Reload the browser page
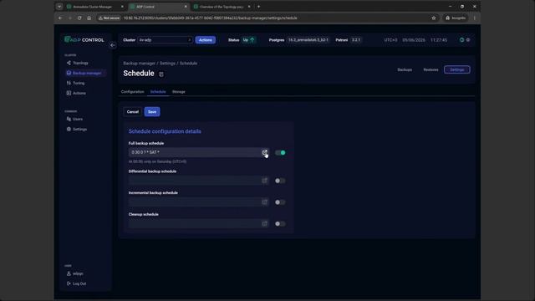Image resolution: width=535 pixels, height=301 pixels. (79, 18)
